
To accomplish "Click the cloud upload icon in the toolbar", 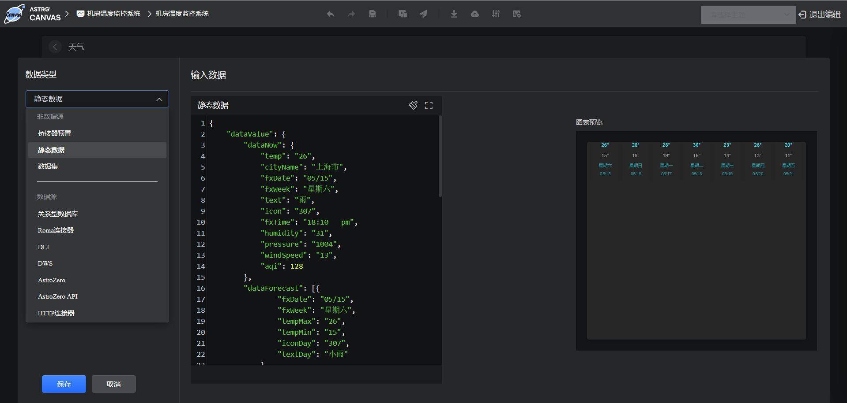I will click(x=475, y=14).
